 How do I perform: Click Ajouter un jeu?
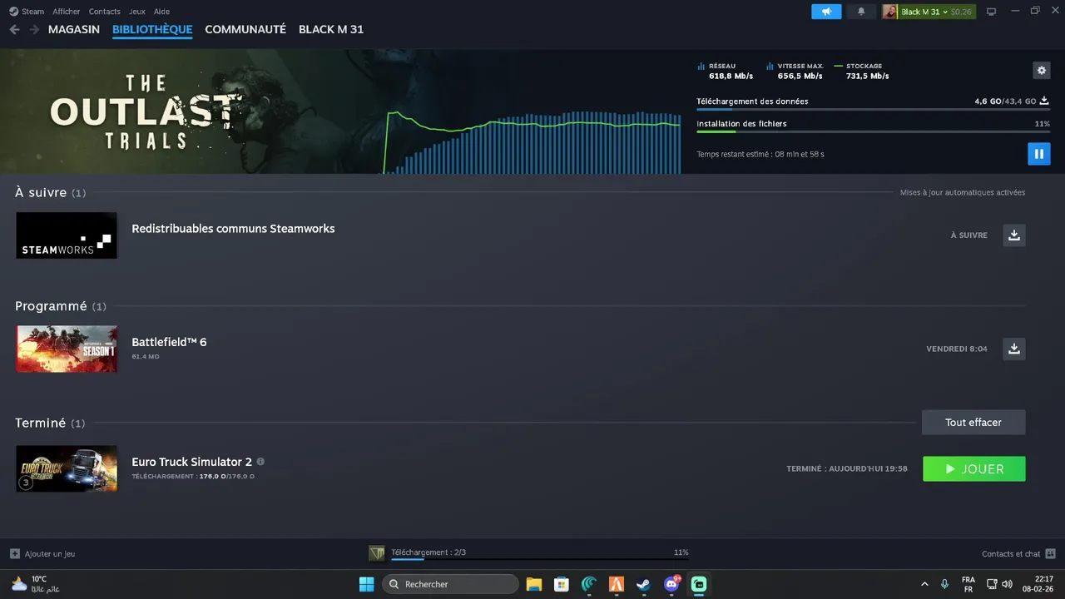point(50,554)
